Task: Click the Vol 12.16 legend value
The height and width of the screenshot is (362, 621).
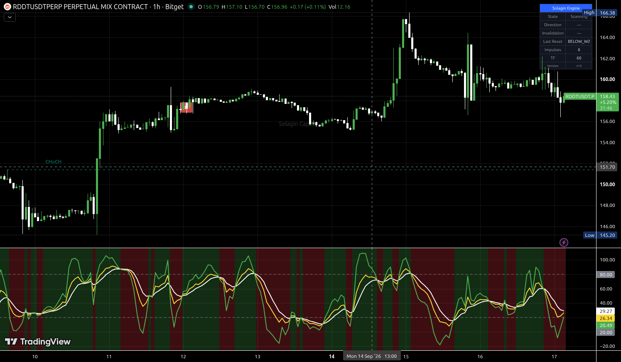Action: [x=339, y=7]
